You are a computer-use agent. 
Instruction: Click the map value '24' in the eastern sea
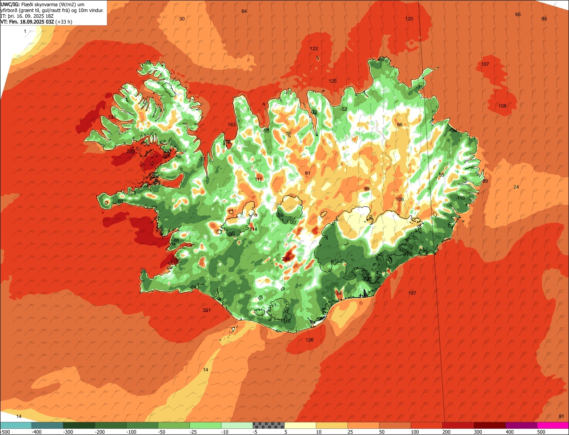click(x=516, y=187)
